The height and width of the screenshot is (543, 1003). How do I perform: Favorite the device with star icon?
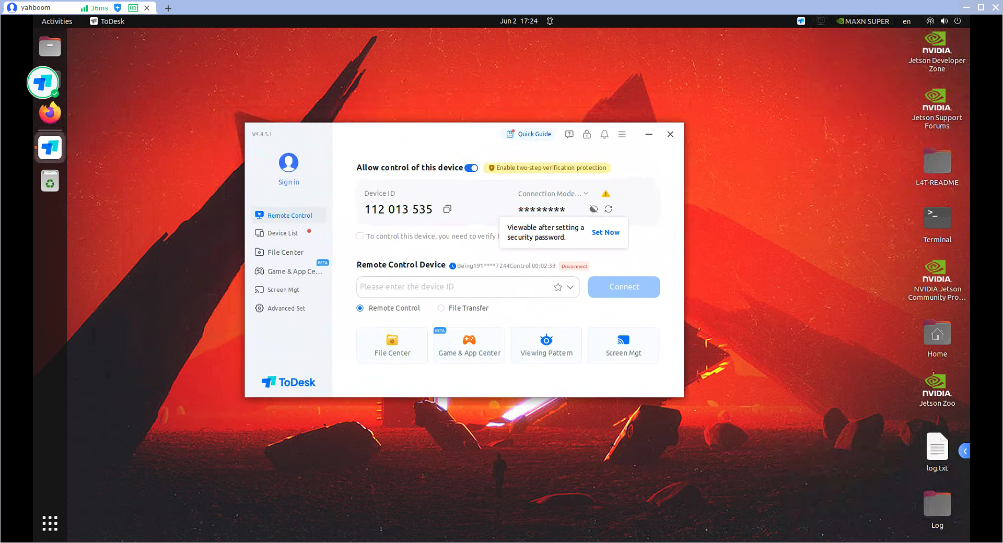[558, 287]
